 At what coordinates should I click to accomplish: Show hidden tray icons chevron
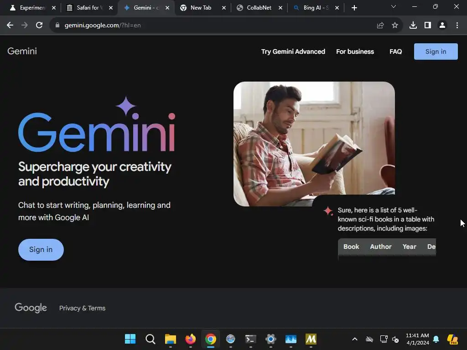coord(355,339)
